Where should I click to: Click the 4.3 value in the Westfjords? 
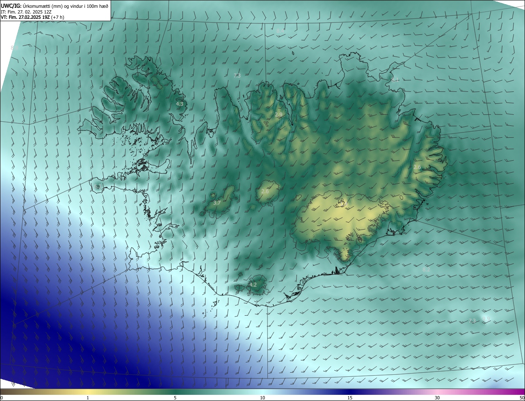(180, 104)
